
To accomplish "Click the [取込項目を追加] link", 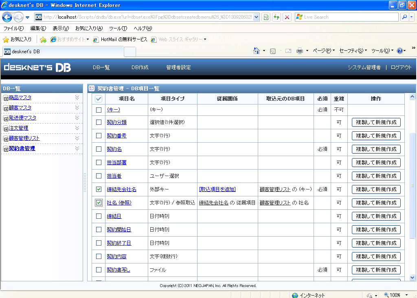I will pos(217,189).
